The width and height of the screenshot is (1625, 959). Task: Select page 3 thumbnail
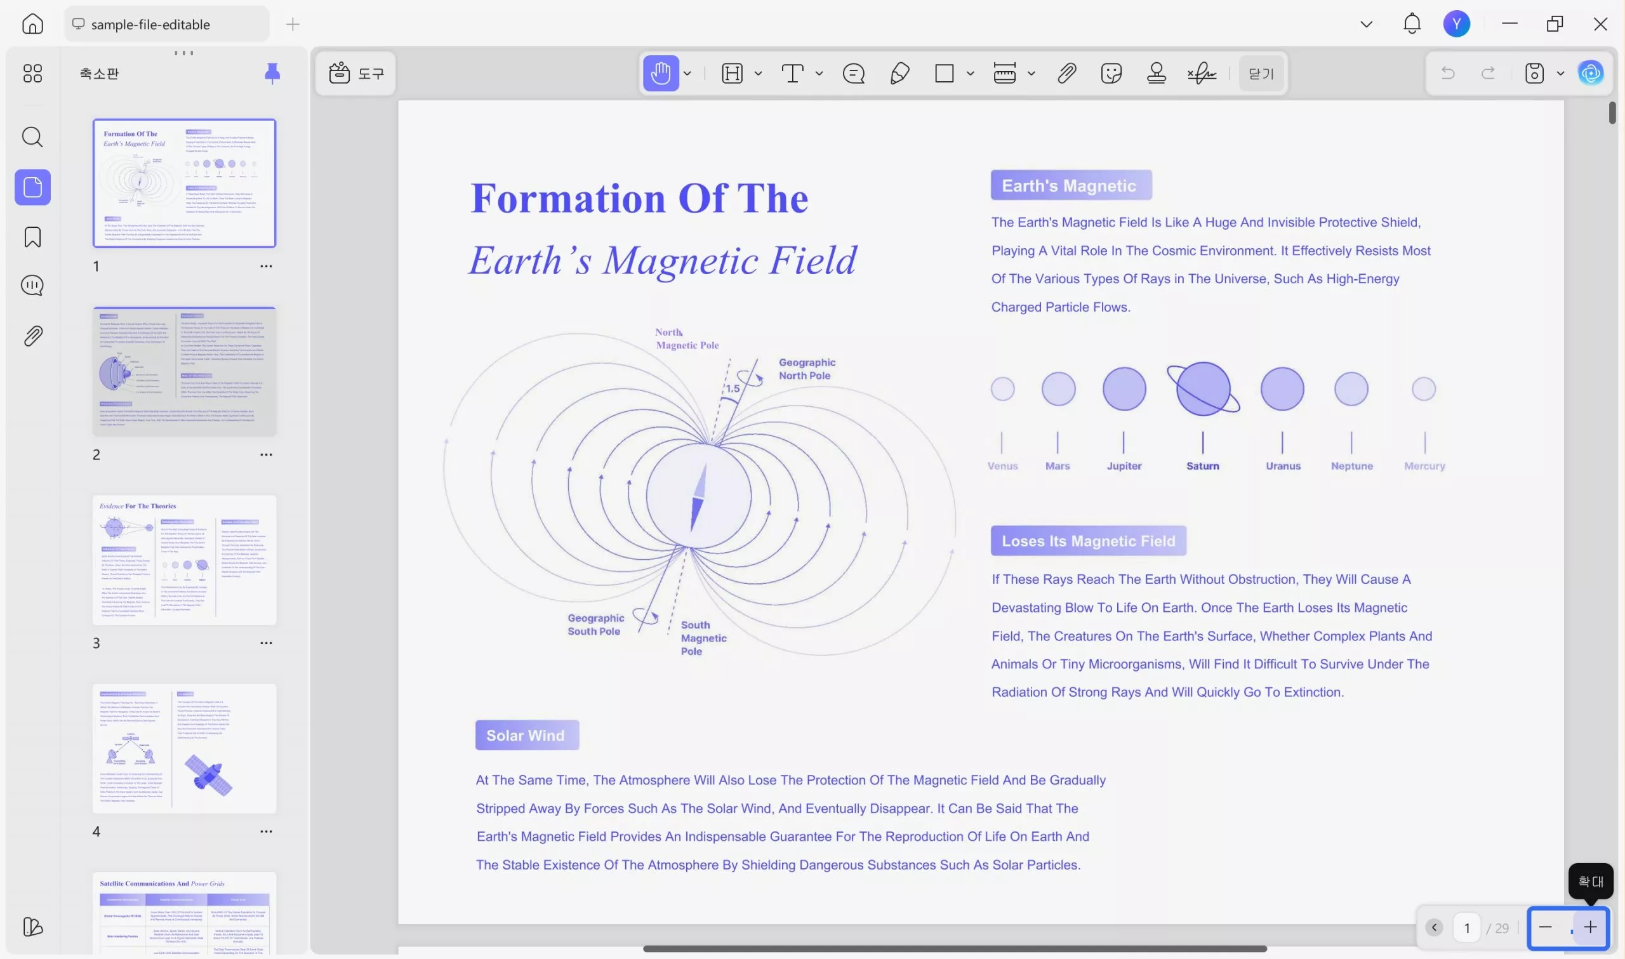pos(184,560)
